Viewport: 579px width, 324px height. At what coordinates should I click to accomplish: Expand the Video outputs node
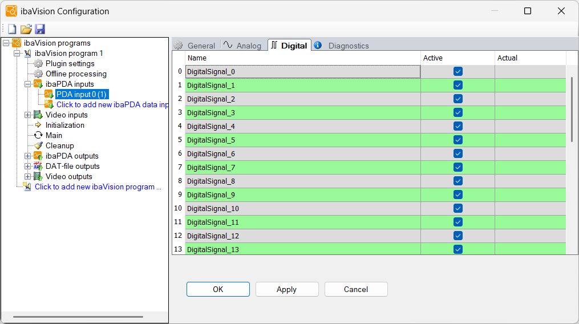(27, 177)
